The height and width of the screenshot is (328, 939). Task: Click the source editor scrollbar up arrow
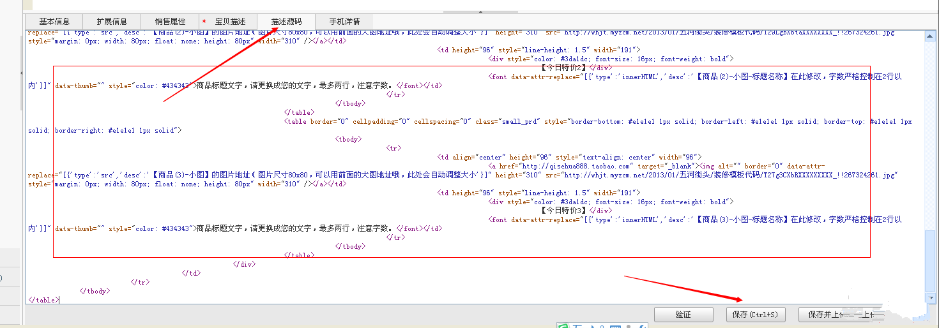(x=931, y=36)
